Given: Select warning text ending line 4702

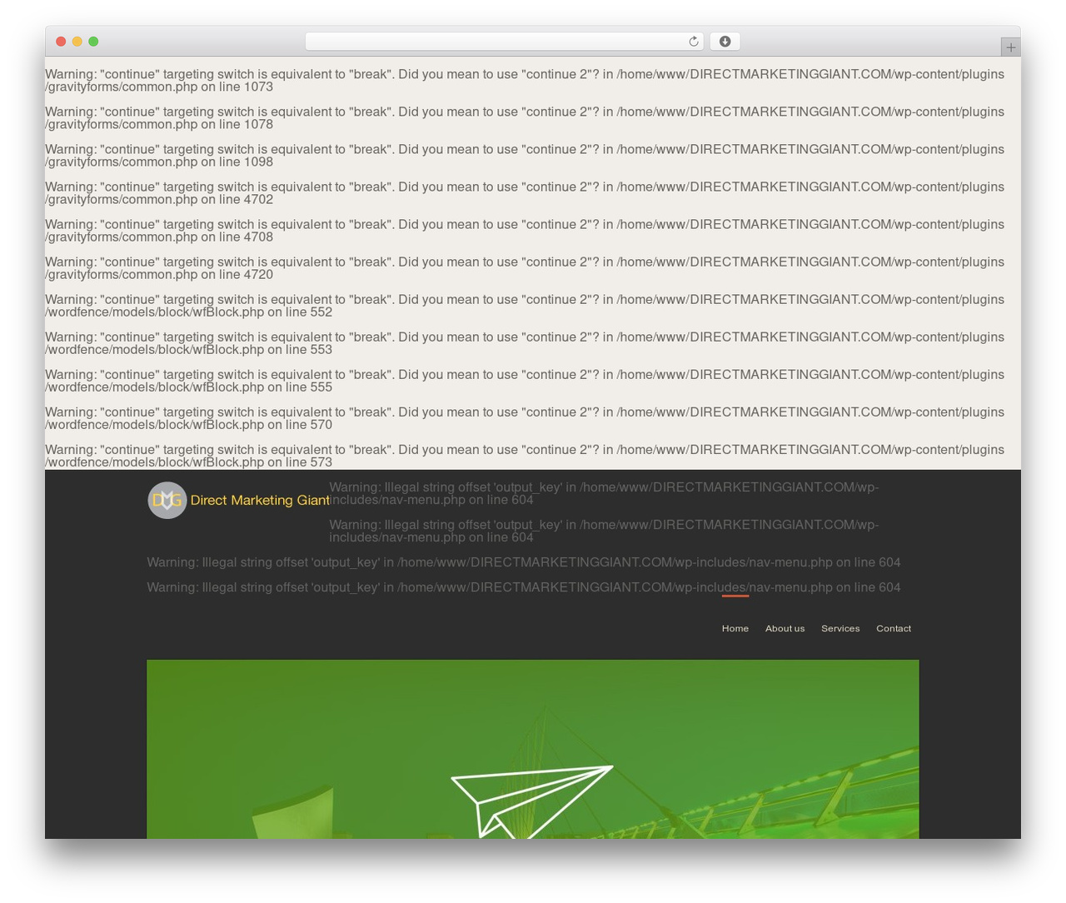Looking at the screenshot, I should click(525, 193).
